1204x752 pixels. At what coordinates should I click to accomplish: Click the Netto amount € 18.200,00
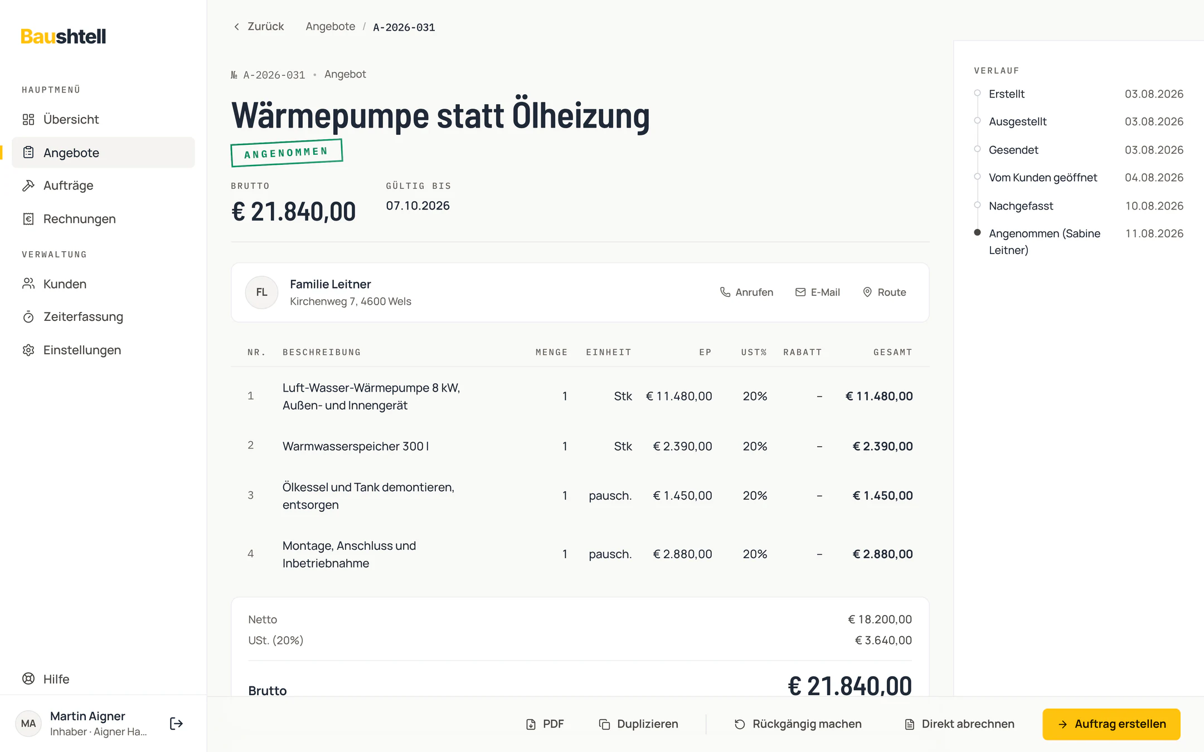pyautogui.click(x=880, y=619)
